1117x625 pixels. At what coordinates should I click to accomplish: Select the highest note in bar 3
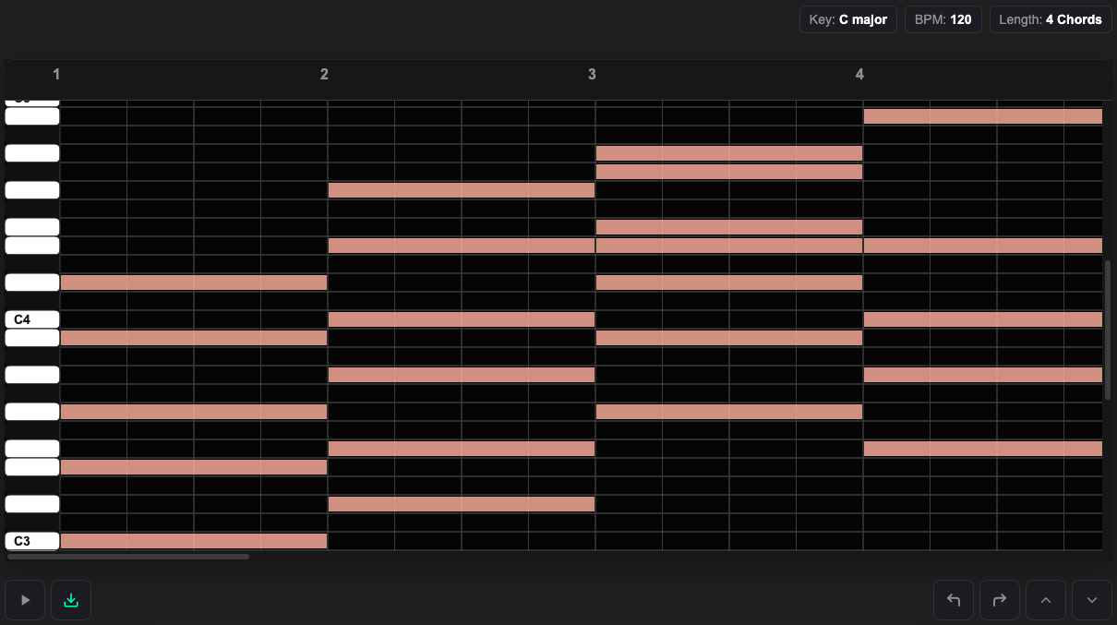click(729, 153)
